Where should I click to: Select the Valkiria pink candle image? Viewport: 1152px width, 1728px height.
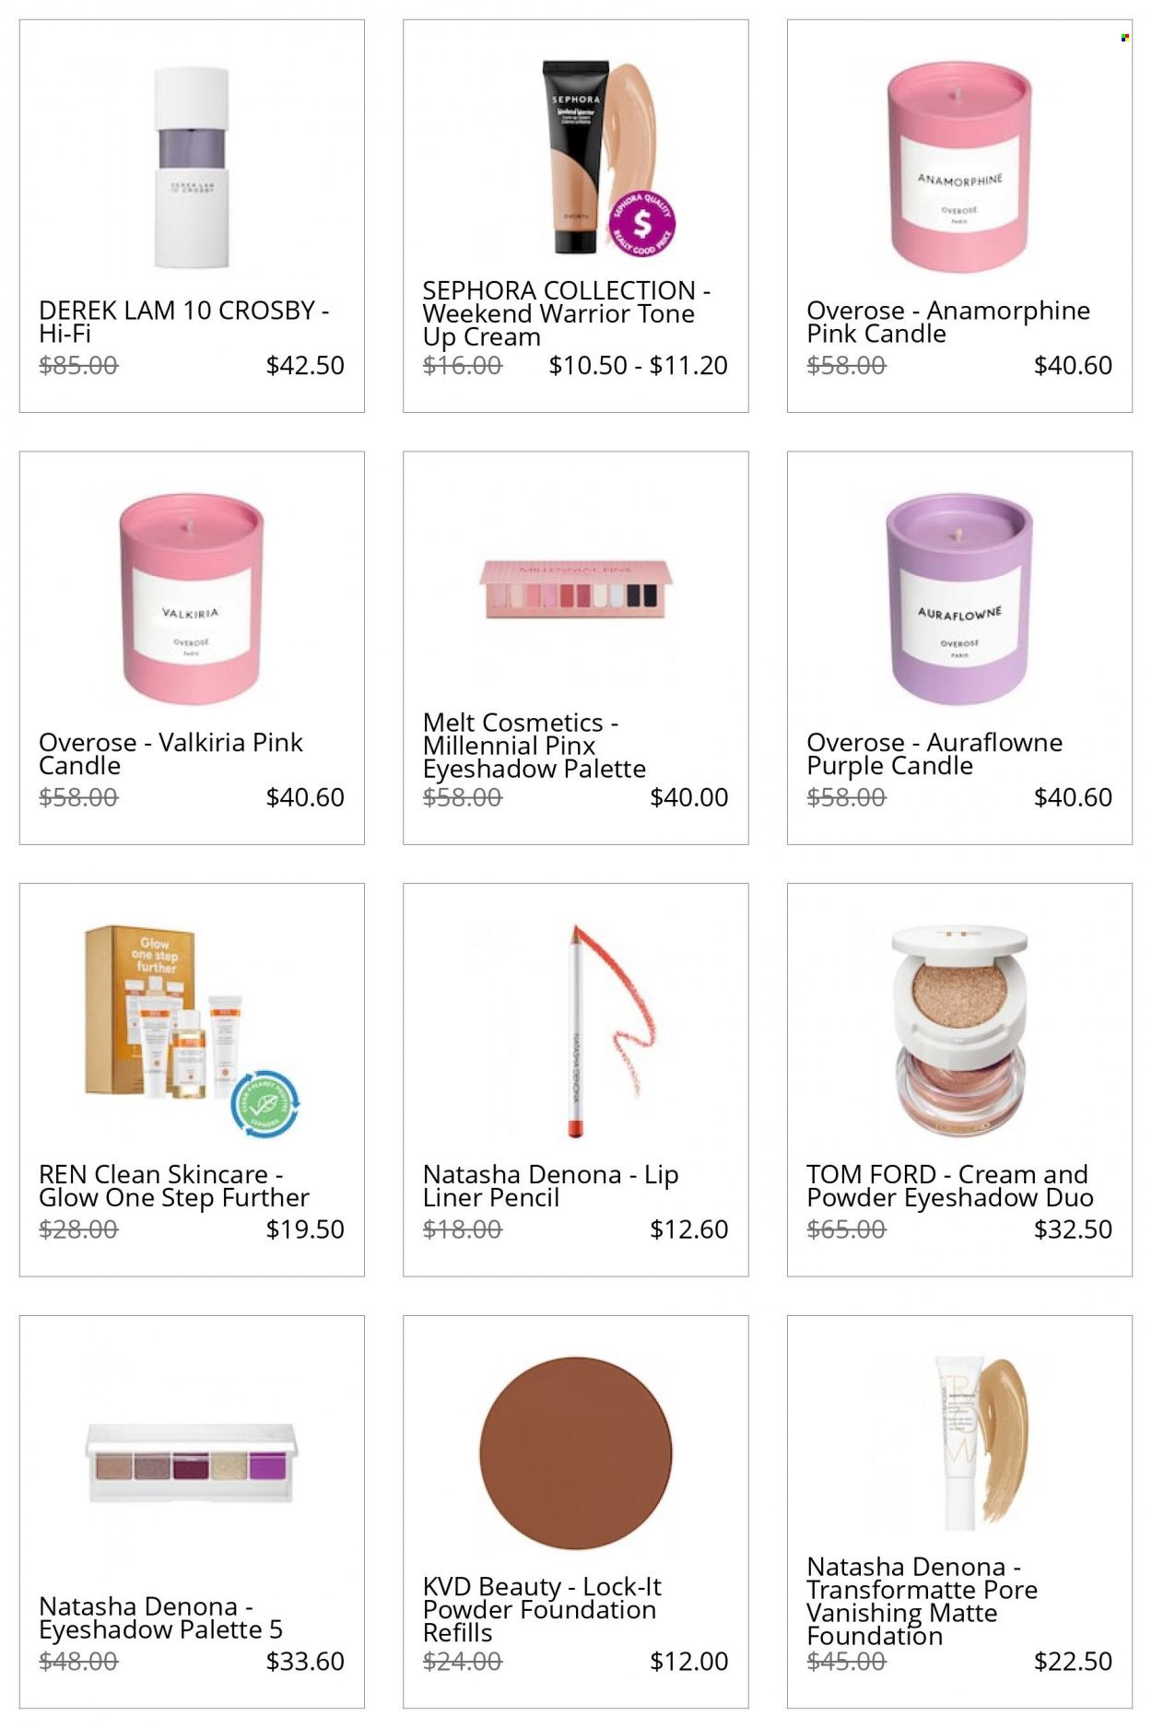point(191,599)
